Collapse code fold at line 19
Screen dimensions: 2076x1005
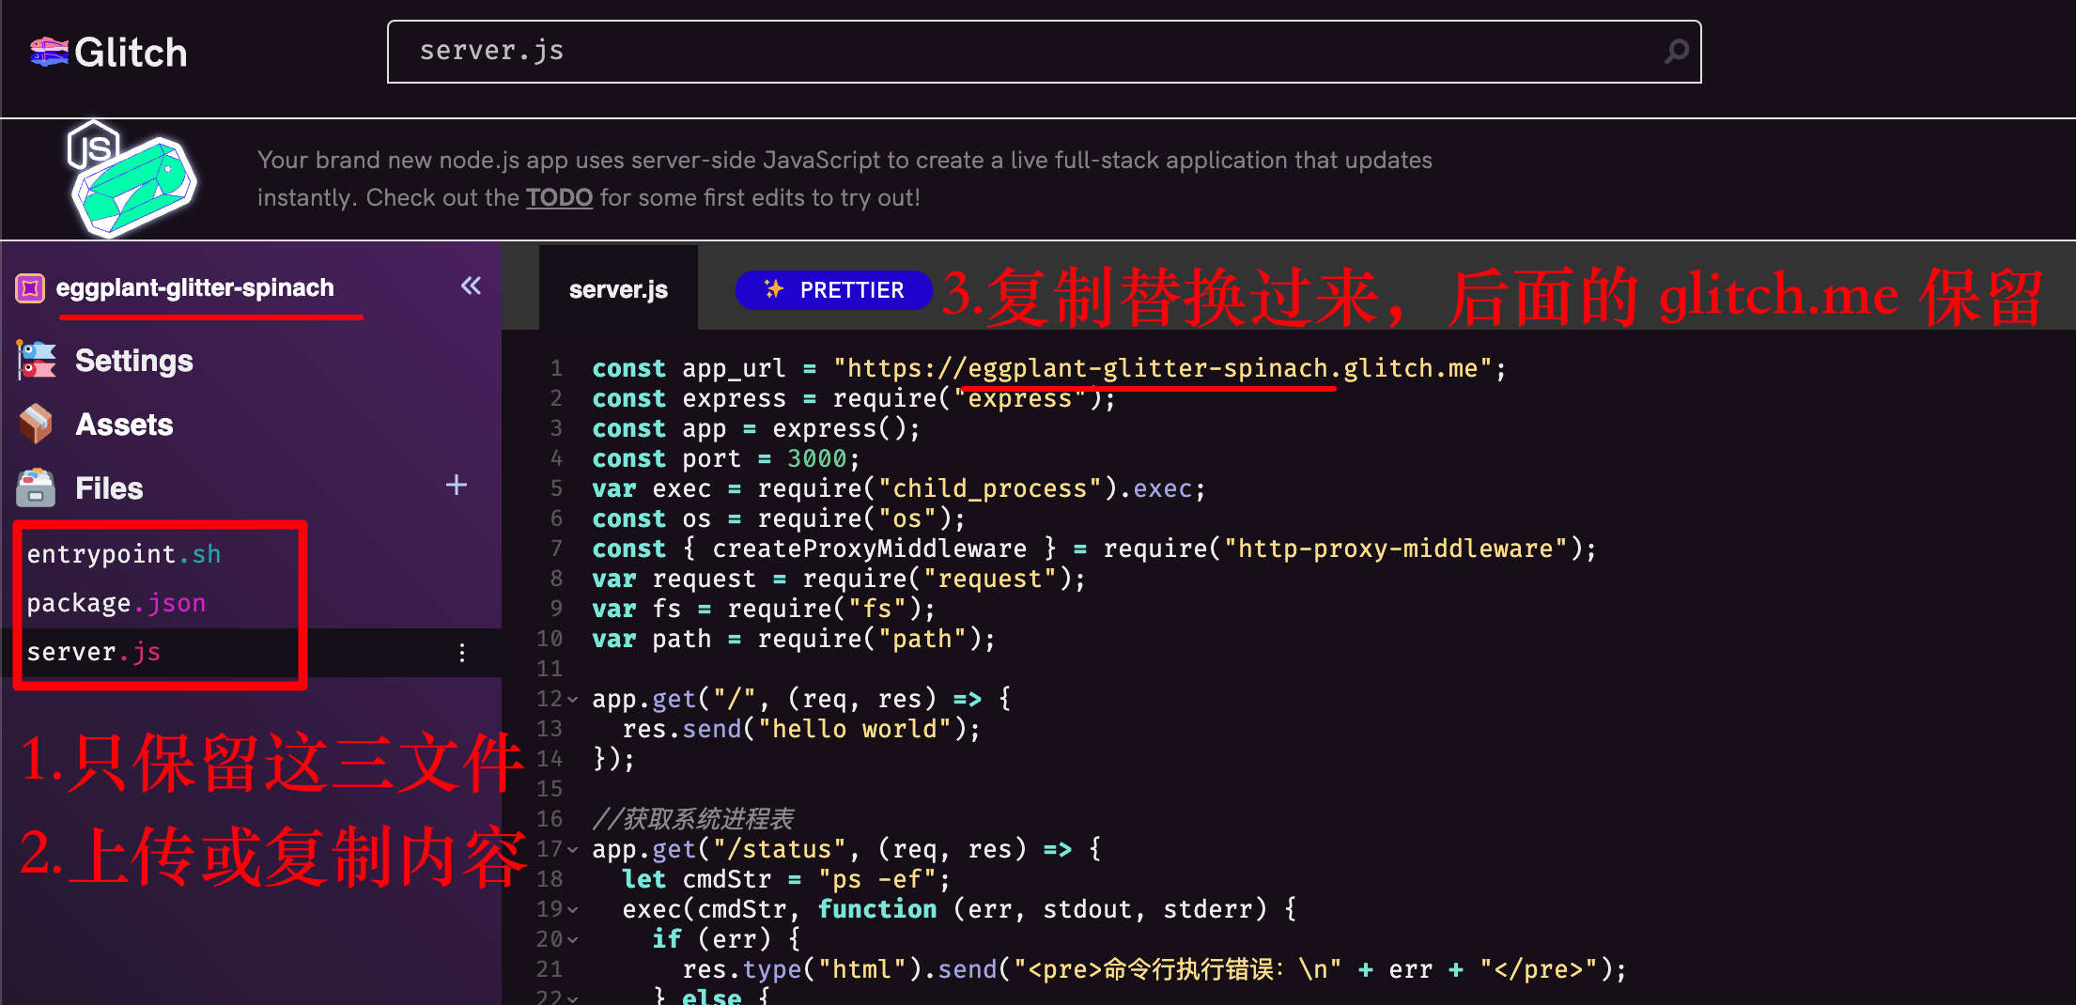coord(572,910)
